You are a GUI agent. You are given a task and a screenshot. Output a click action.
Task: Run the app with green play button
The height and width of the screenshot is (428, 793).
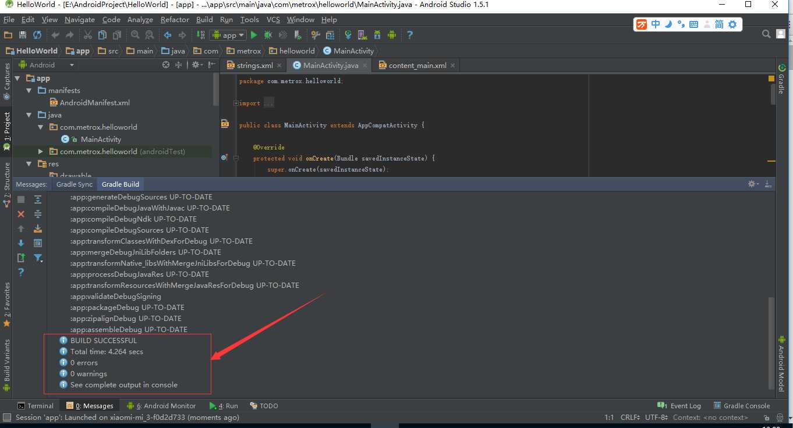(254, 35)
